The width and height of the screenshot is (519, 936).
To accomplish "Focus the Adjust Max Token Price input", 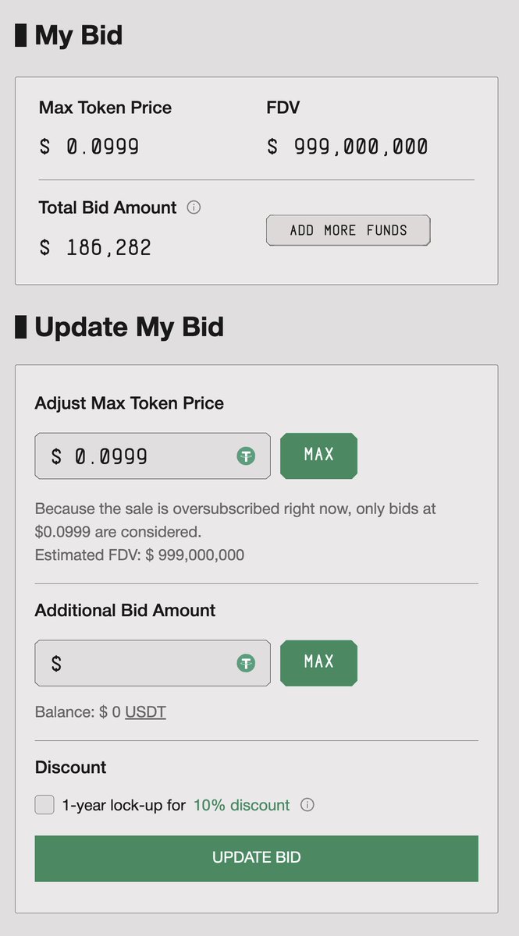I will click(153, 456).
